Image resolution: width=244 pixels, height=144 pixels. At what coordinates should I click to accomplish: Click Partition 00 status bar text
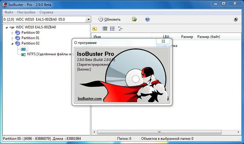coord(42,139)
